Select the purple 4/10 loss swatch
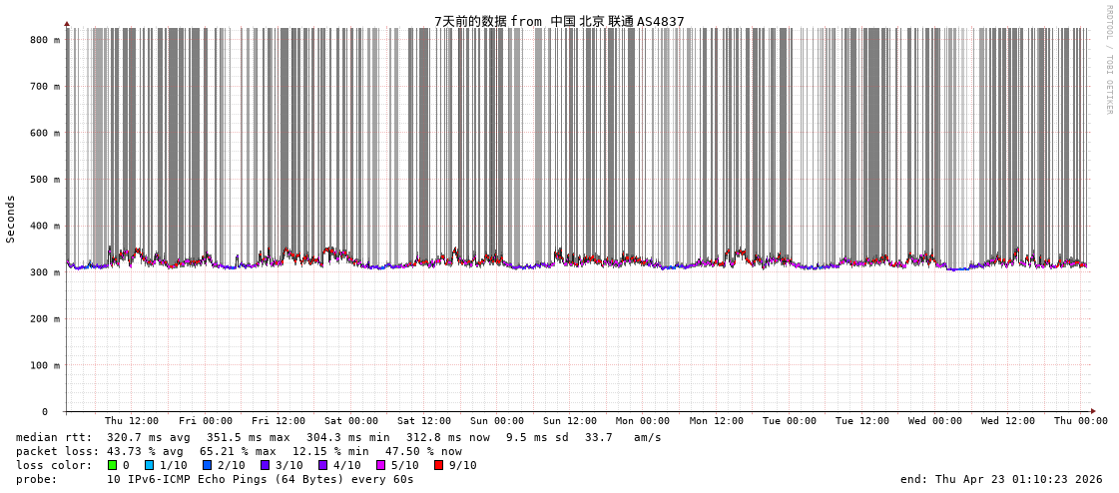 tap(322, 465)
